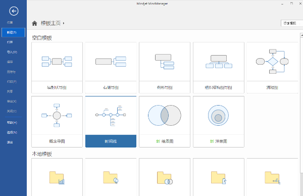Click the 右侧导图 caption label
The image size is (303, 196).
click(111, 87)
